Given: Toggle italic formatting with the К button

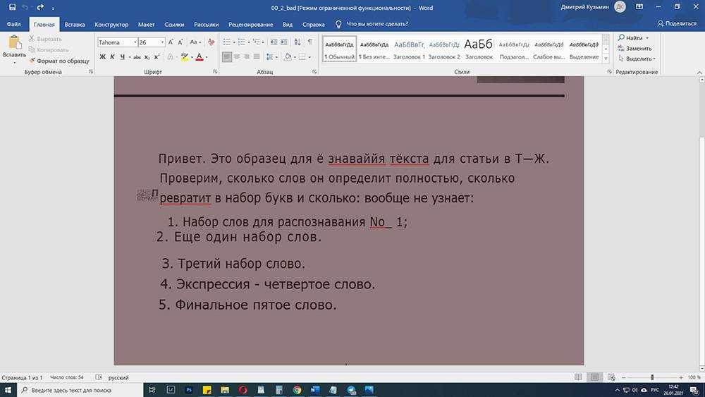Looking at the screenshot, I should 112,57.
